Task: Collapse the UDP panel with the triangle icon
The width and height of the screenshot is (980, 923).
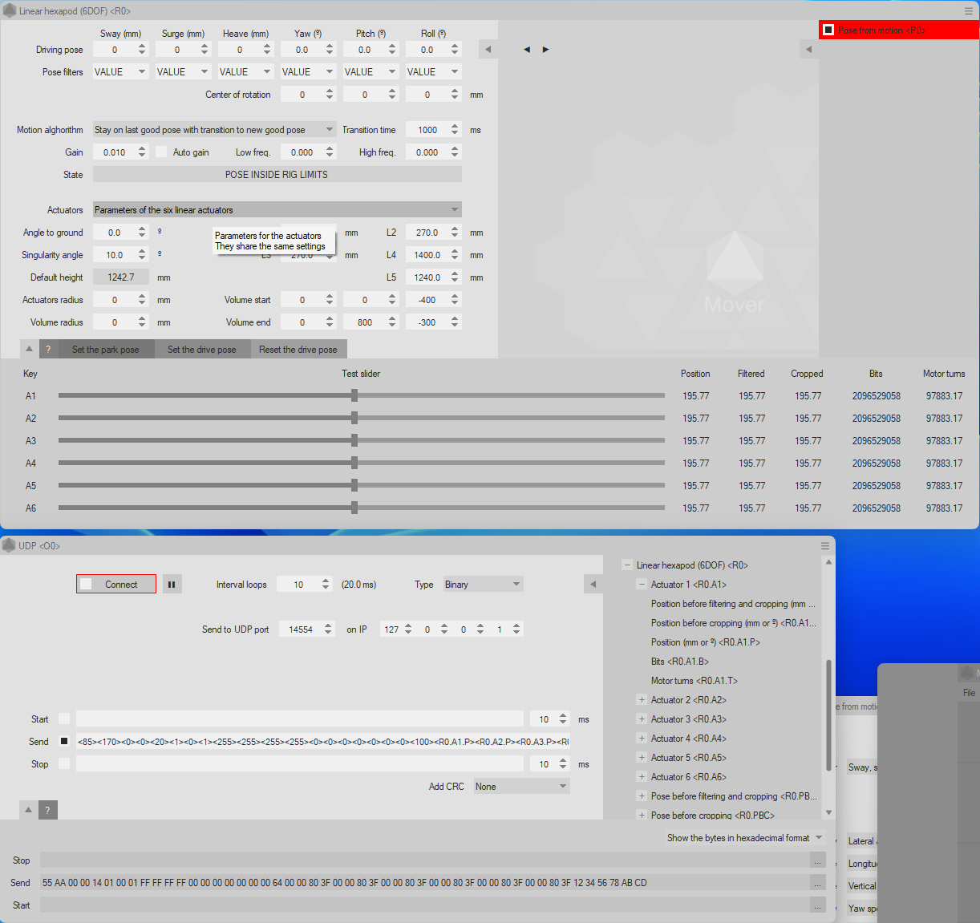Action: pyautogui.click(x=28, y=810)
